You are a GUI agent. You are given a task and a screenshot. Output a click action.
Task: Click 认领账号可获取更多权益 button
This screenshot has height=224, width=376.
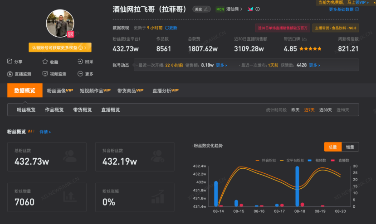pos(60,48)
